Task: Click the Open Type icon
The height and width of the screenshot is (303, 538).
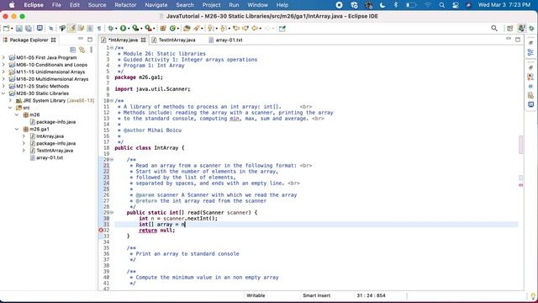Action: tap(187, 29)
